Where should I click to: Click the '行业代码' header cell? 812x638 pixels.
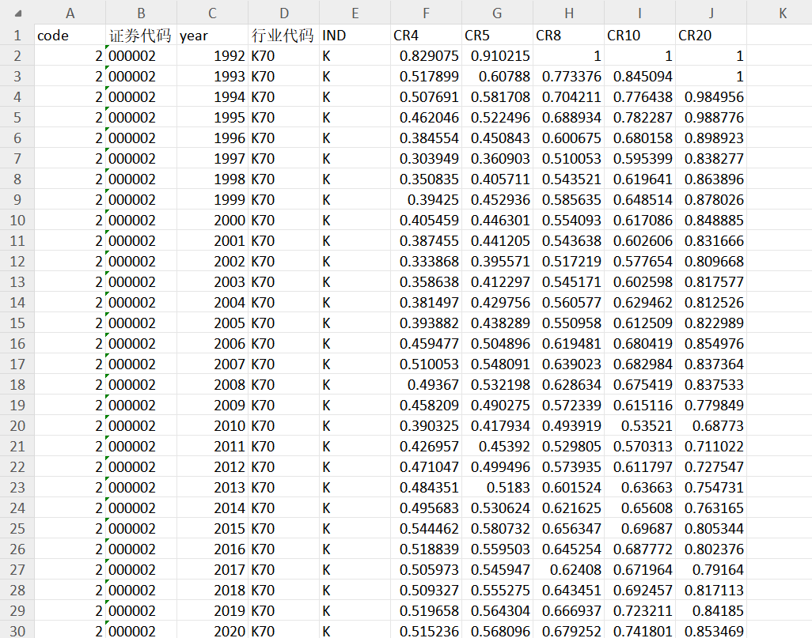(284, 36)
